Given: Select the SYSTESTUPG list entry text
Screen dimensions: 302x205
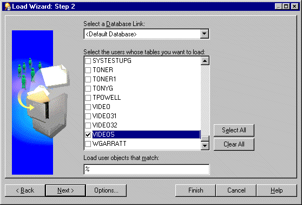Looking at the screenshot, I should point(112,61).
